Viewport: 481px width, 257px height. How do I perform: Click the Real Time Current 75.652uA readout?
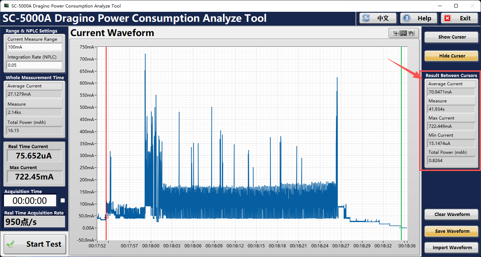point(34,156)
